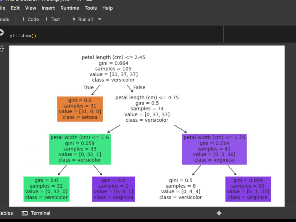Add a new Text cell
Viewport: 296px width, 222px height.
pos(52,19)
